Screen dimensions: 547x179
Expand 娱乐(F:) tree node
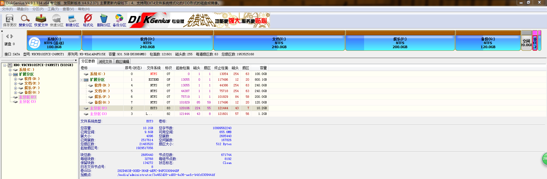click(x=16, y=88)
